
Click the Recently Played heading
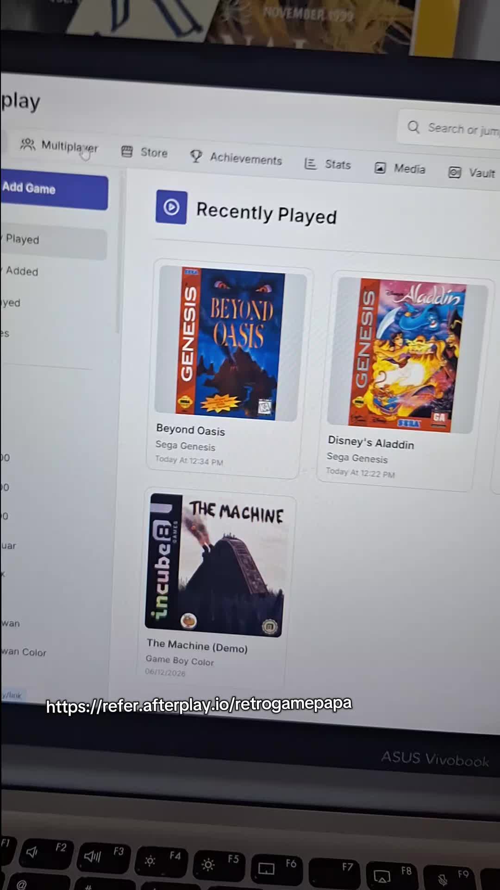(x=266, y=213)
